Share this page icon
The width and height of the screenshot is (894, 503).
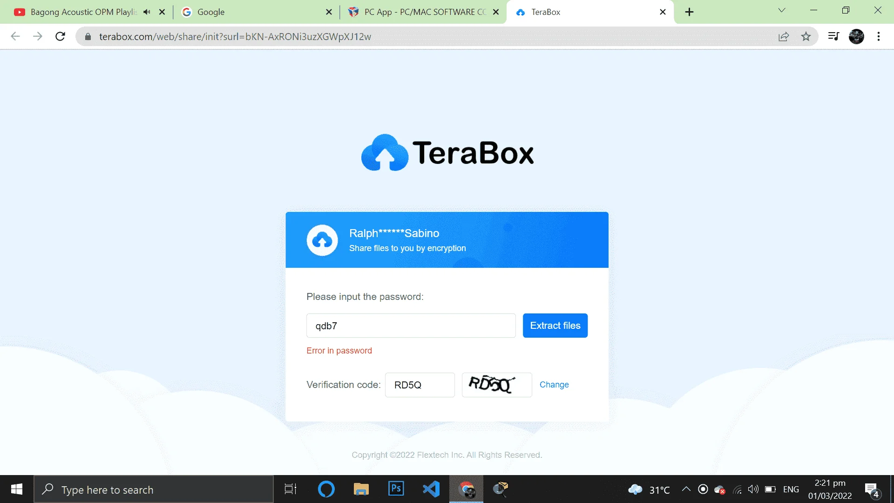(x=784, y=36)
